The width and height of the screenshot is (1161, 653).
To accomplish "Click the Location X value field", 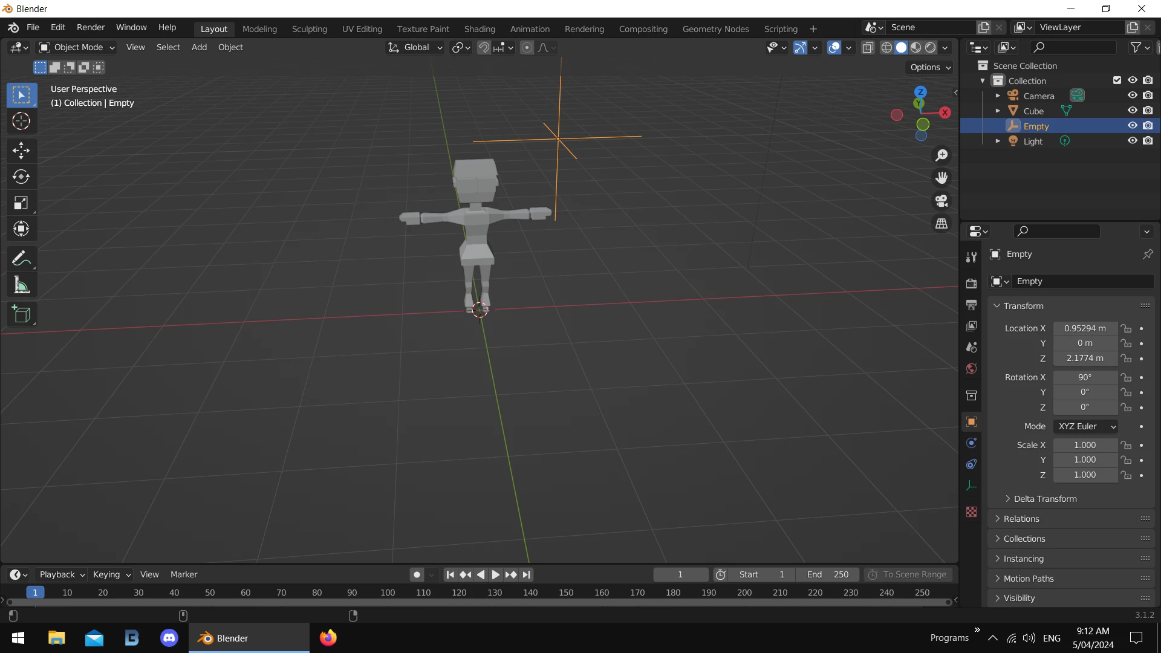I will tap(1085, 328).
